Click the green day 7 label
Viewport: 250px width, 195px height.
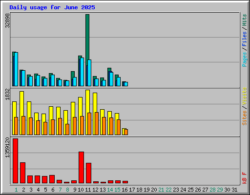(x=60, y=190)
